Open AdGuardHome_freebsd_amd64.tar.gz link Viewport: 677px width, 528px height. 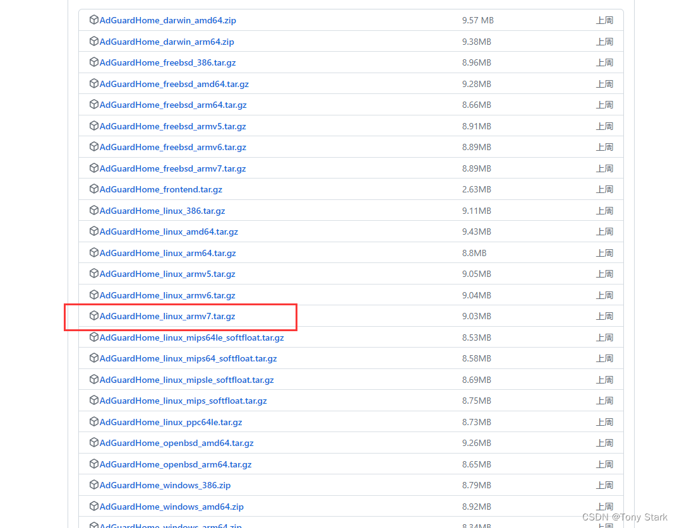[174, 84]
